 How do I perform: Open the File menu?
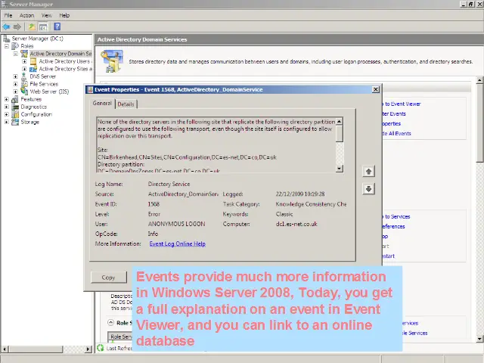8,15
